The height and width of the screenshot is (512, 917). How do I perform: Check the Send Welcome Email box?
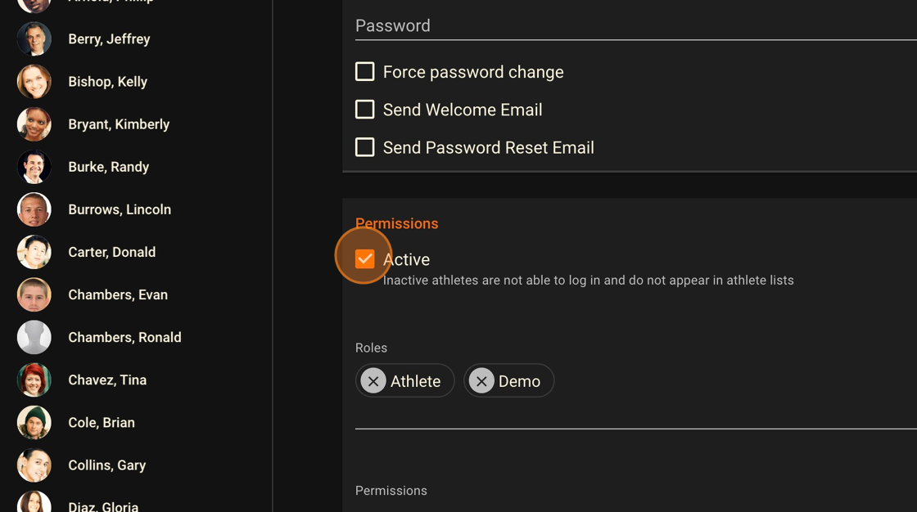coord(365,110)
